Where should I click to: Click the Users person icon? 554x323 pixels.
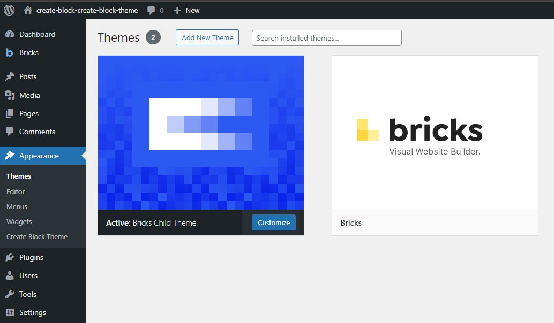tap(10, 275)
